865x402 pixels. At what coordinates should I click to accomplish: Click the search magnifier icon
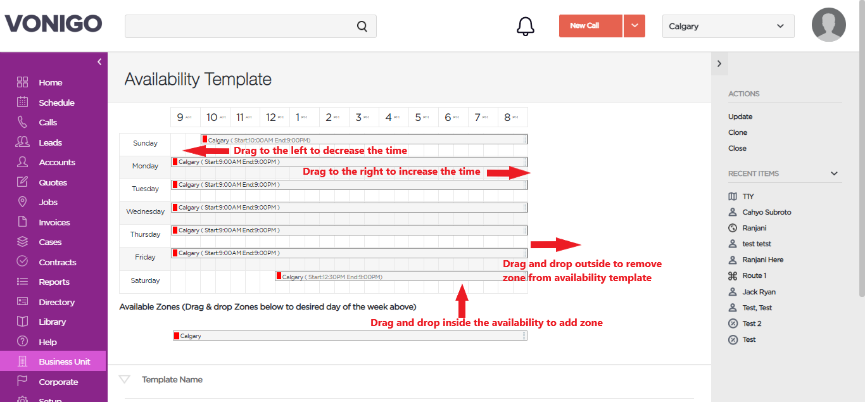362,26
